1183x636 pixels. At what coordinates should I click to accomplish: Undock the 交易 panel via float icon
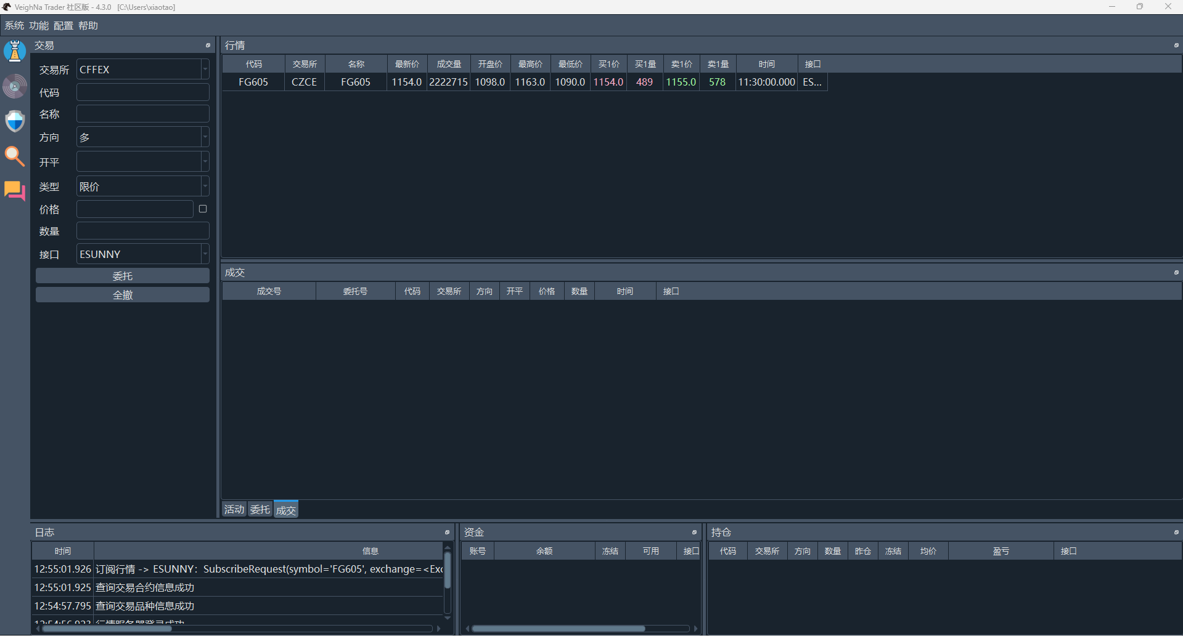[x=208, y=46]
